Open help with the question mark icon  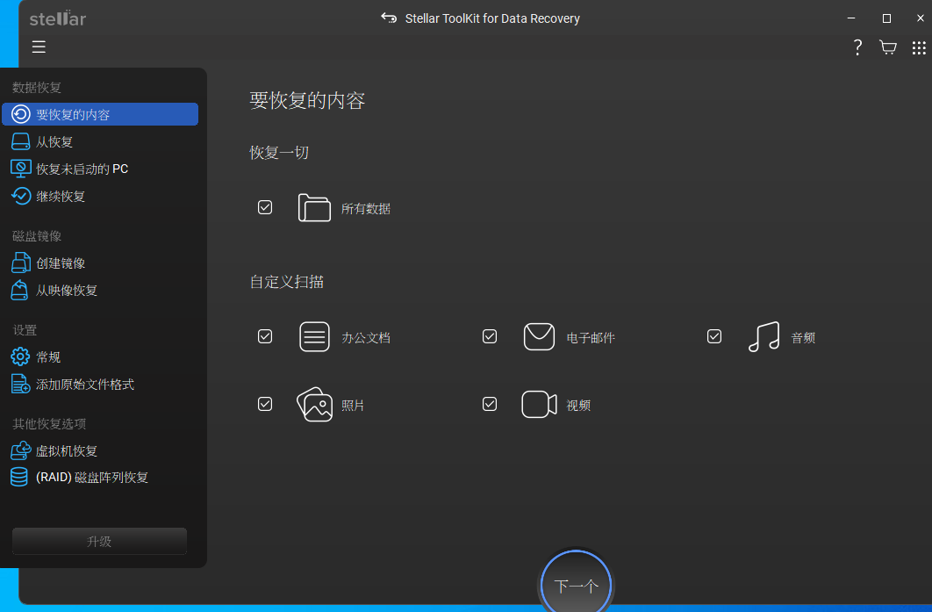tap(857, 47)
